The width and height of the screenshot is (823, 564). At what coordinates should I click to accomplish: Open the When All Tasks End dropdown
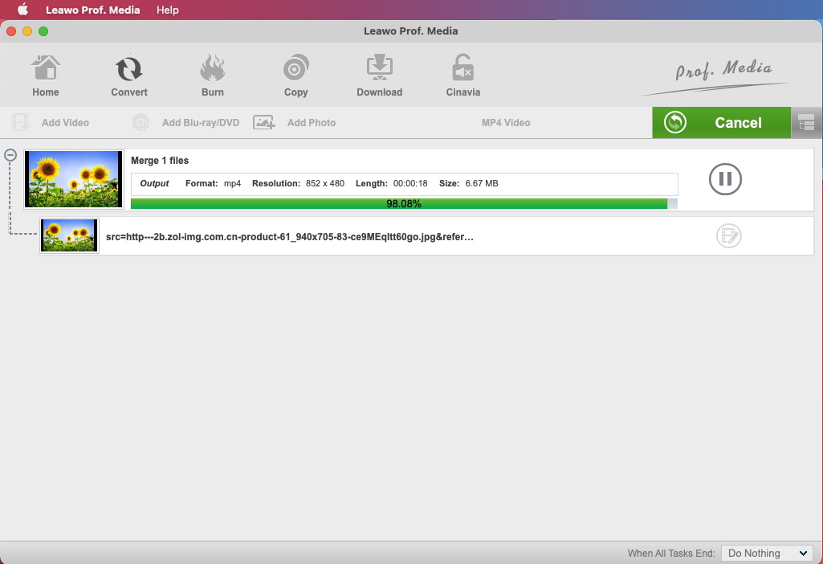click(767, 553)
